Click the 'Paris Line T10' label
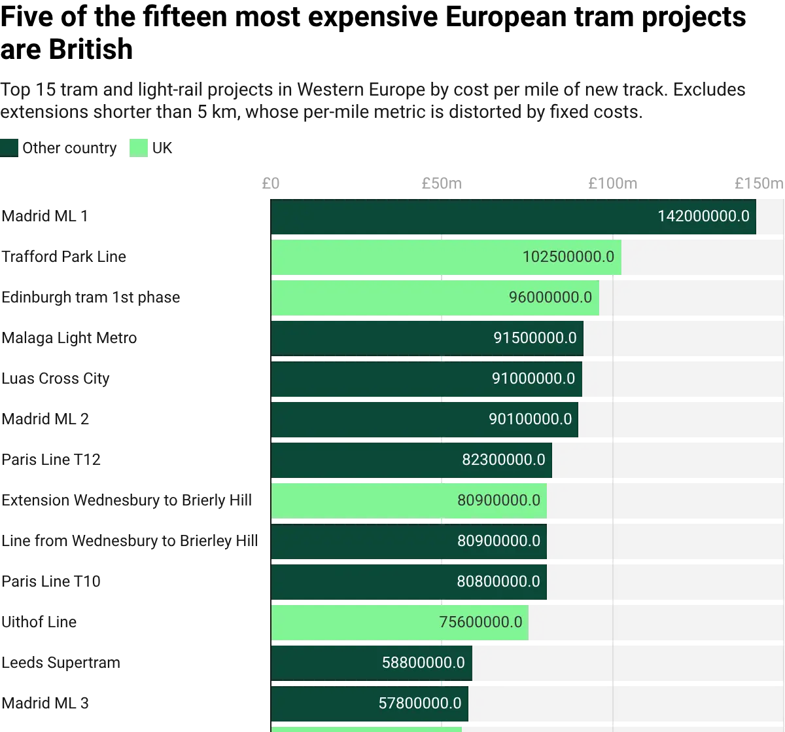This screenshot has width=785, height=732. coord(51,581)
